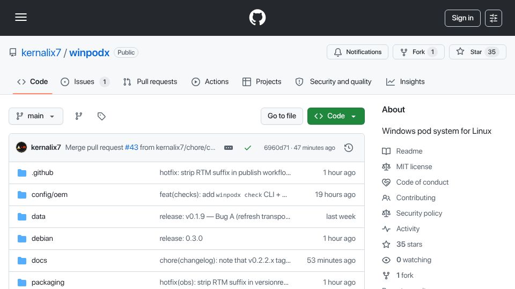Open the hamburger navigation menu
515x289 pixels.
click(x=21, y=17)
